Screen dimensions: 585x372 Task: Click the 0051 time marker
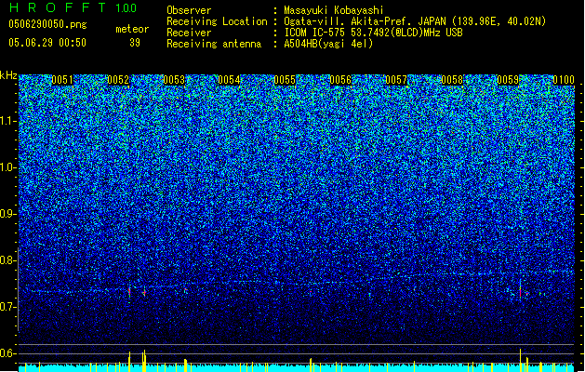[x=62, y=80]
